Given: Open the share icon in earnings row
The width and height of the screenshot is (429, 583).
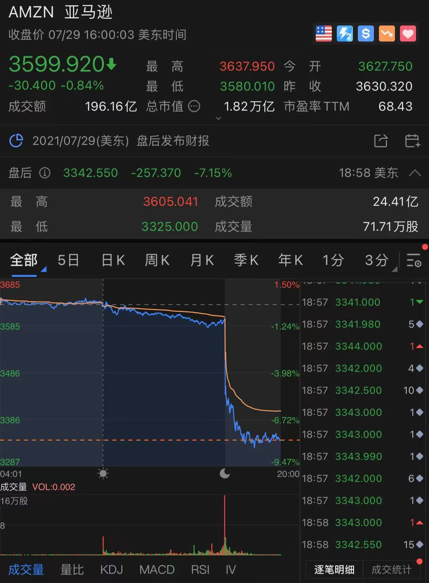Looking at the screenshot, I should (381, 141).
